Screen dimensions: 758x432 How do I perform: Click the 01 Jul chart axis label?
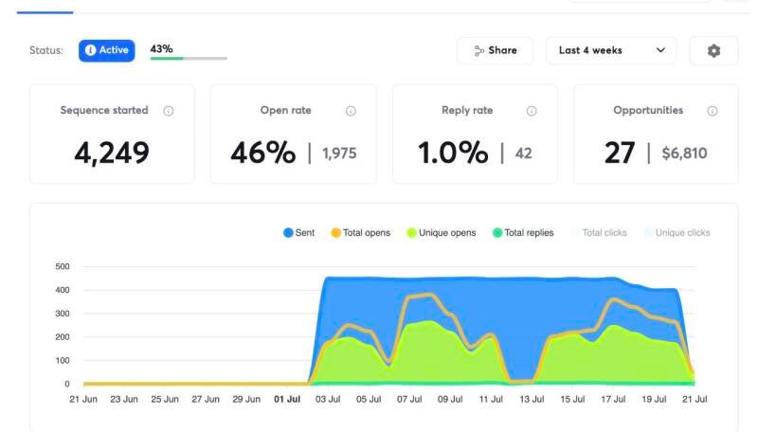coord(287,399)
